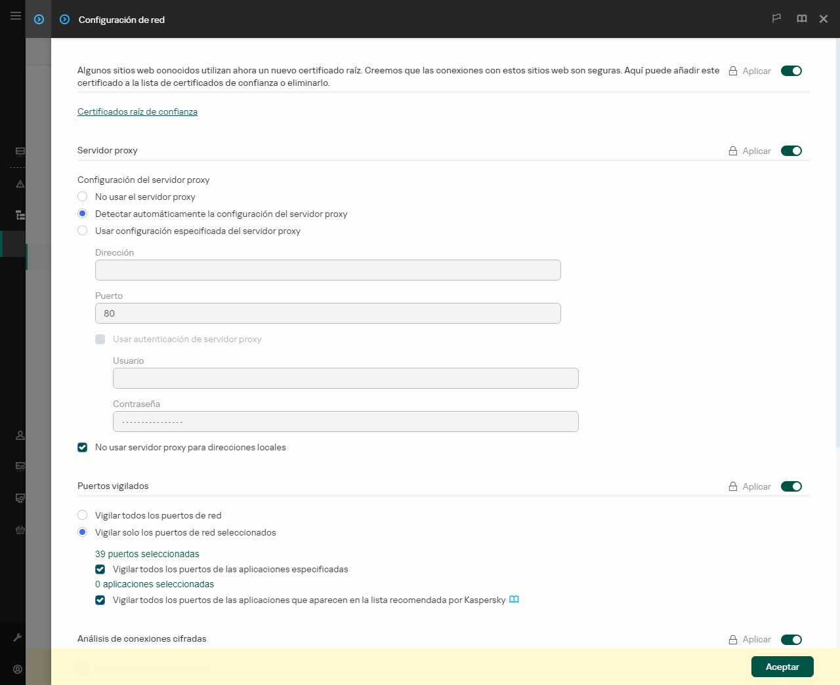Open the 'Certificados raíz de confianza' link

click(137, 111)
